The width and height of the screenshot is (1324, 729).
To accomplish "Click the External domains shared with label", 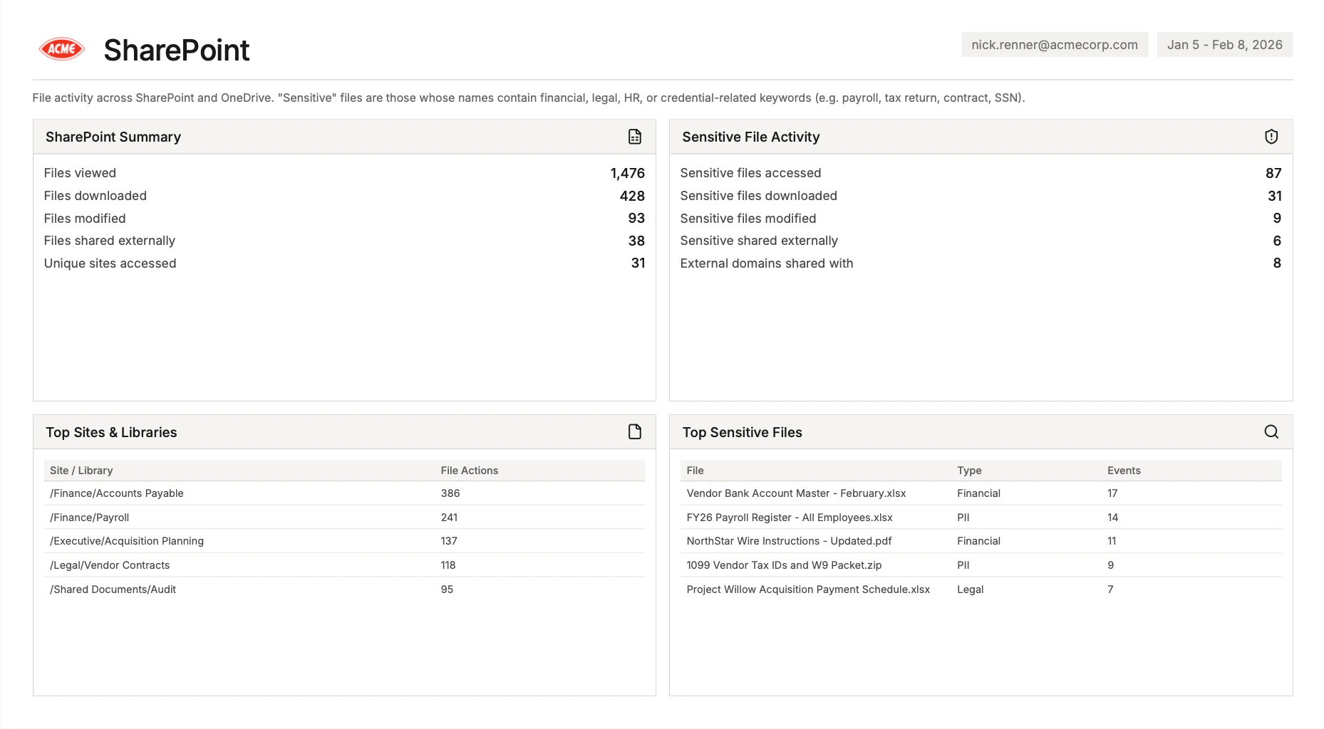I will pyautogui.click(x=766, y=263).
